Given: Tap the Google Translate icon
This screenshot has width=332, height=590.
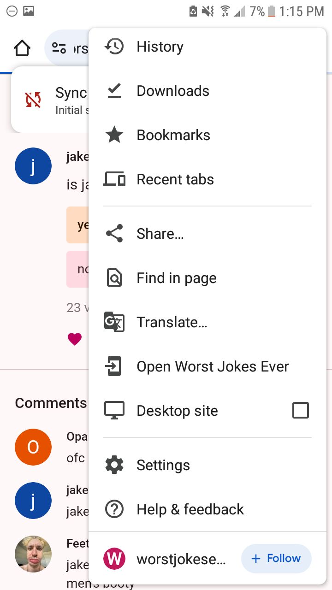Looking at the screenshot, I should [x=114, y=322].
